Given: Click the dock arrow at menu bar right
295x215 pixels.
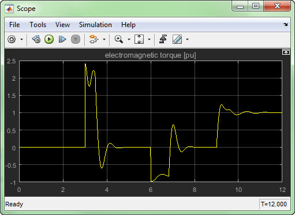Looking at the screenshot, I should click(285, 25).
